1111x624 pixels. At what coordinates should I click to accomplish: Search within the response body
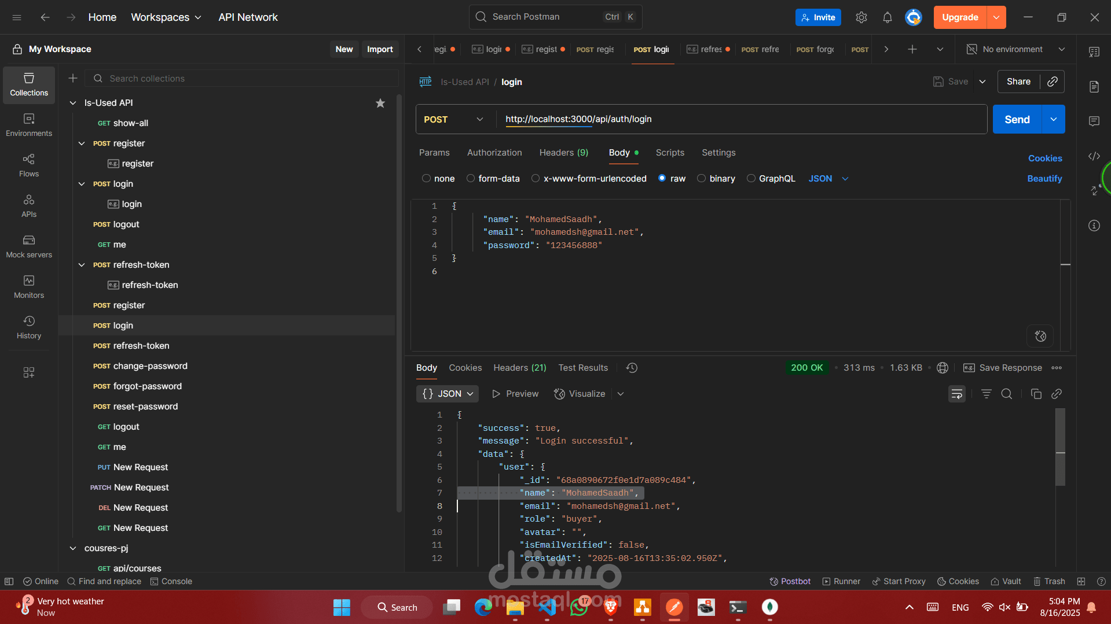[1007, 394]
